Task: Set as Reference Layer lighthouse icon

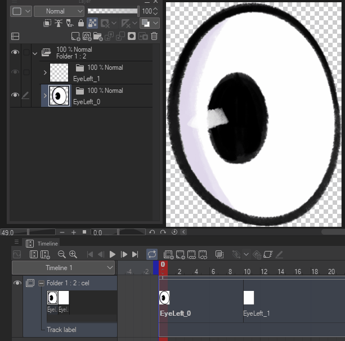Action: coord(59,23)
